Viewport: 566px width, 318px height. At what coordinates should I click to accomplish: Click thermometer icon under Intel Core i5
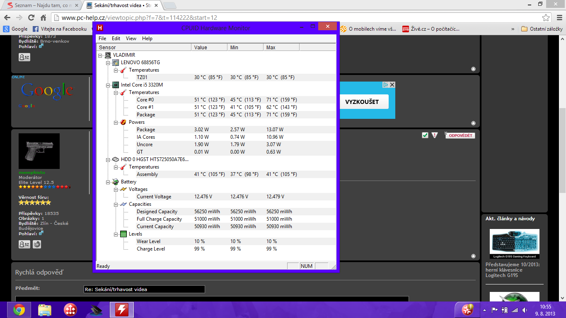click(123, 92)
